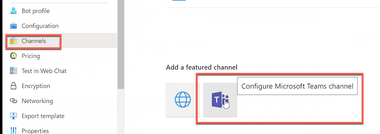Screen dimensions: 380x134
Task: Click the Test in Web Chat icon
Action: [x=13, y=71]
